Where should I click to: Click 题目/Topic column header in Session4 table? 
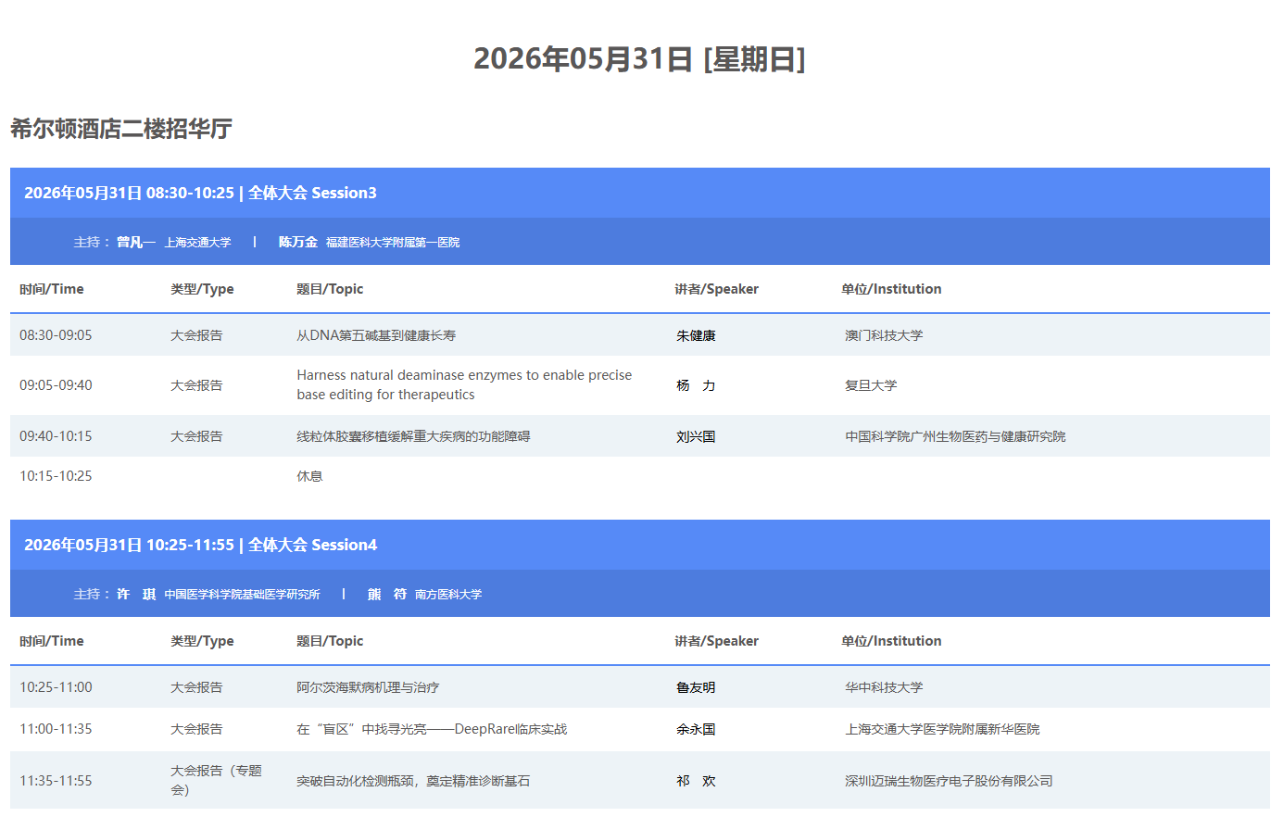330,641
